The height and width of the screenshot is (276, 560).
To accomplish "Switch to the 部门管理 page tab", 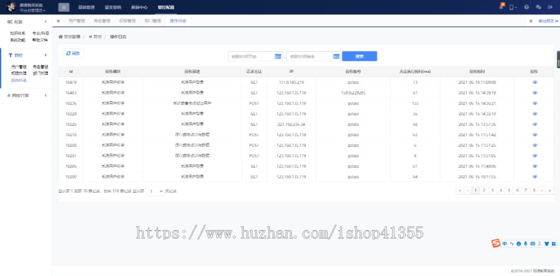I will [152, 21].
